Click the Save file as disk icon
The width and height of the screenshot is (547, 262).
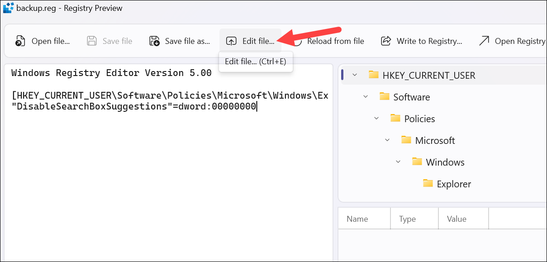click(x=154, y=41)
